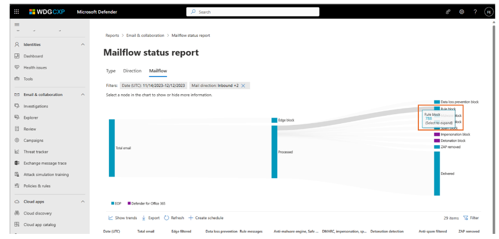Go to Reports in the breadcrumb
This screenshot has height=239, width=499.
point(112,36)
